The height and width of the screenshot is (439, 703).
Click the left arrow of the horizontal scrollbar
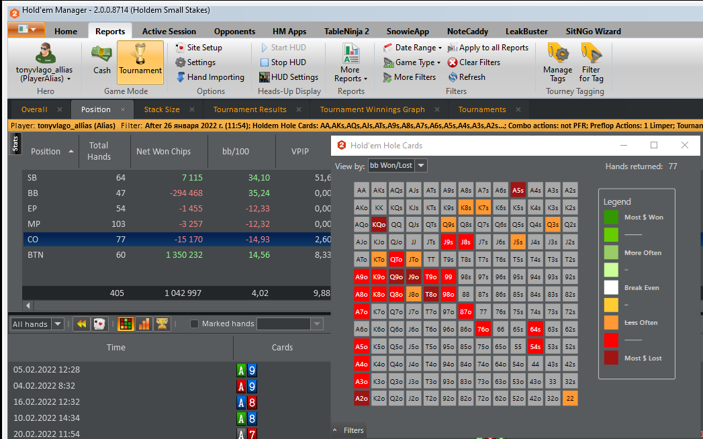pos(28,306)
